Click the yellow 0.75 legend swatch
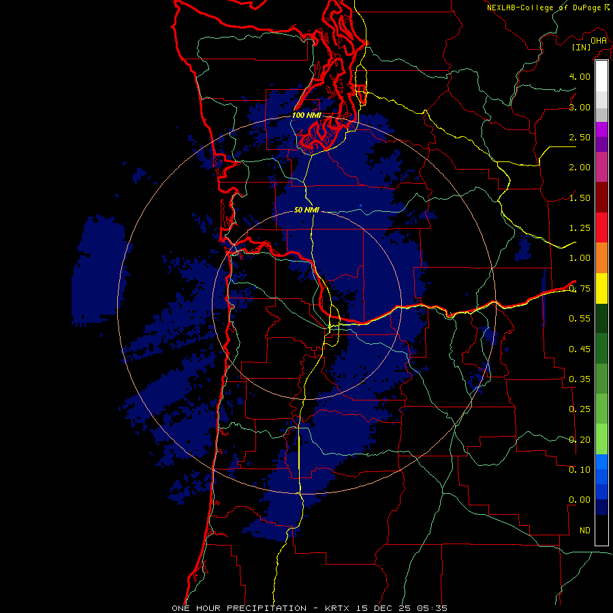Image resolution: width=613 pixels, height=613 pixels. 601,288
